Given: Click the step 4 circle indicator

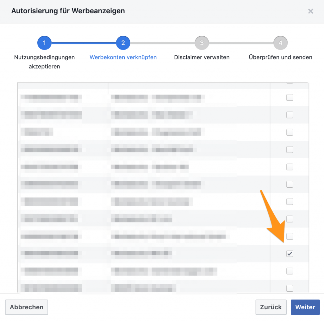Looking at the screenshot, I should [x=280, y=43].
